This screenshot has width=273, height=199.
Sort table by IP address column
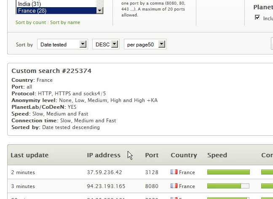point(104,155)
